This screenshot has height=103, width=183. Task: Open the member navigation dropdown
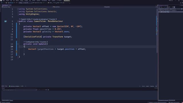point(130,7)
